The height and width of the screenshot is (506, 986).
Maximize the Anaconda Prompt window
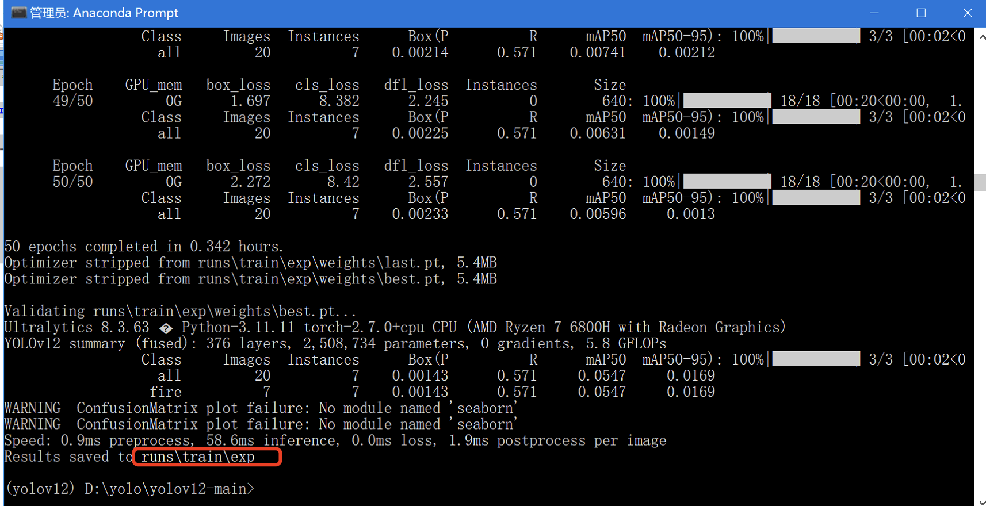921,13
